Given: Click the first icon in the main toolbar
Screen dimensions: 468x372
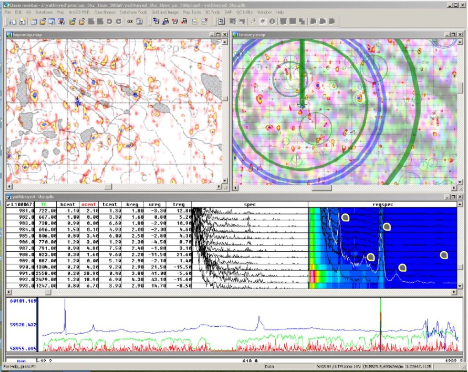Looking at the screenshot, I should pyautogui.click(x=12, y=21).
